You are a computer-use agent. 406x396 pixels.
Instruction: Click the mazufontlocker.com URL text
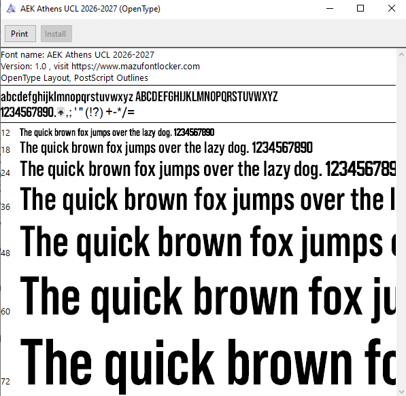136,67
